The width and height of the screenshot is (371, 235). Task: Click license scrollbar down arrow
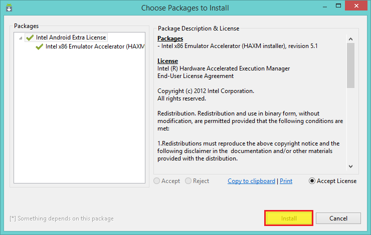[350, 166]
